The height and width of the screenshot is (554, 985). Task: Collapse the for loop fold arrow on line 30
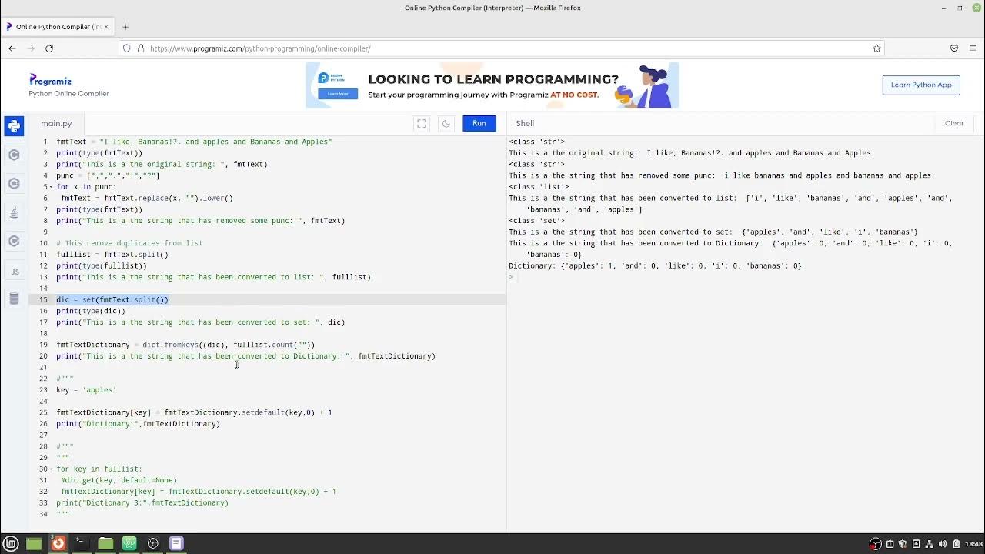coord(50,469)
